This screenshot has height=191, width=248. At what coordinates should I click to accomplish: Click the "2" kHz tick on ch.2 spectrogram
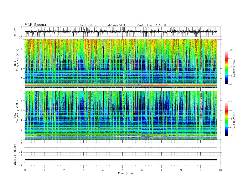22,130
